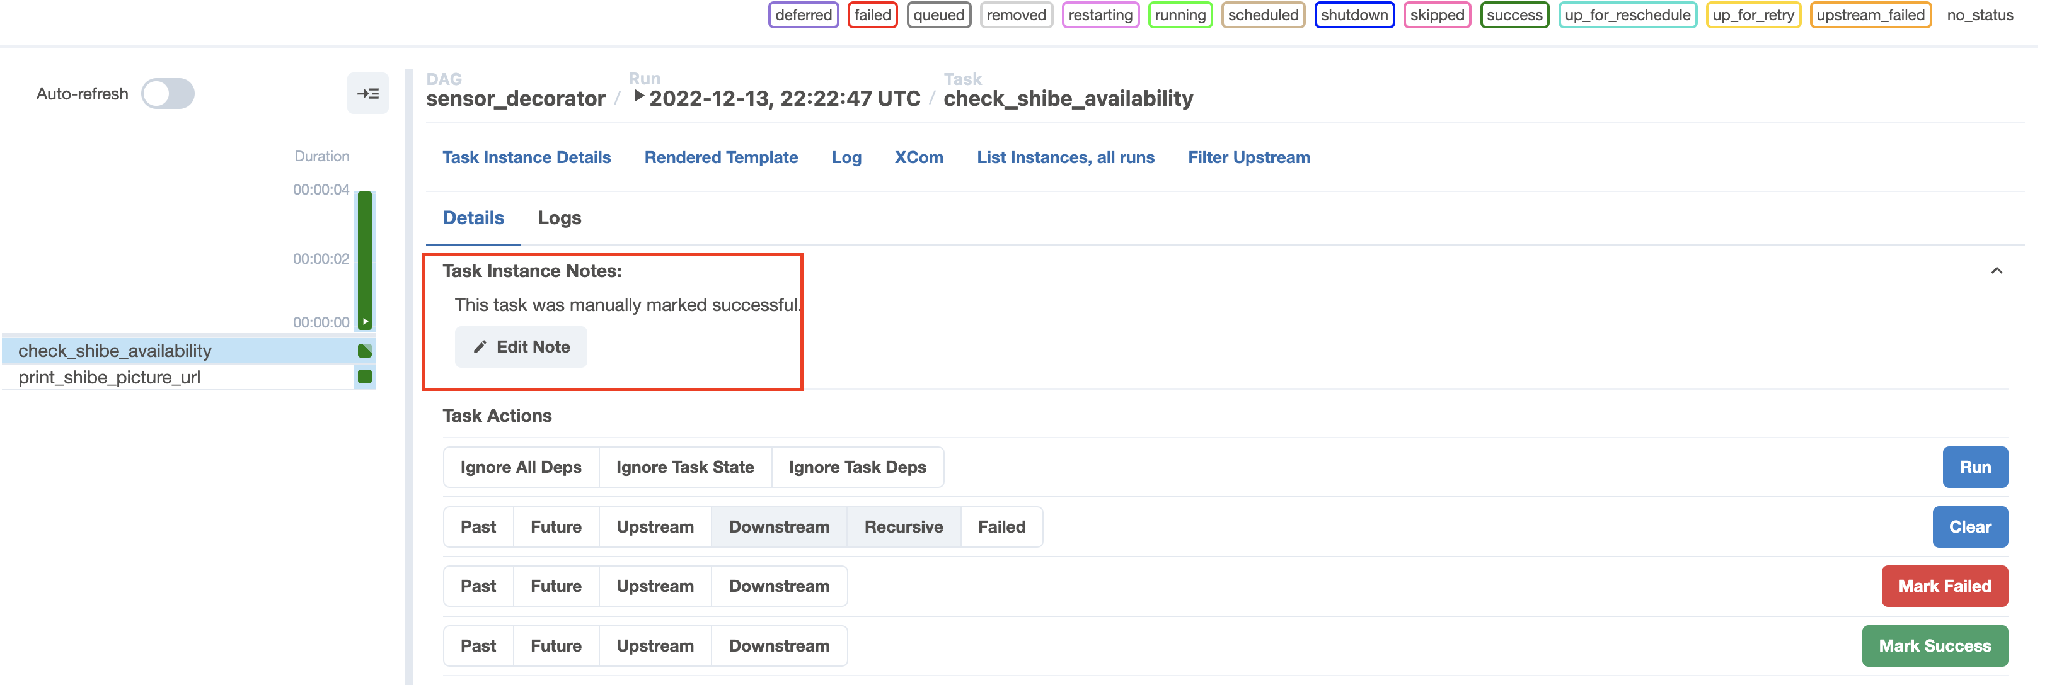The height and width of the screenshot is (685, 2052).
Task: Toggle the success status filter
Action: pos(1514,14)
